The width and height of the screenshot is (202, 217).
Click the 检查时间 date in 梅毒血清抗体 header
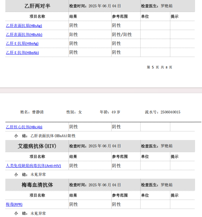(95, 185)
